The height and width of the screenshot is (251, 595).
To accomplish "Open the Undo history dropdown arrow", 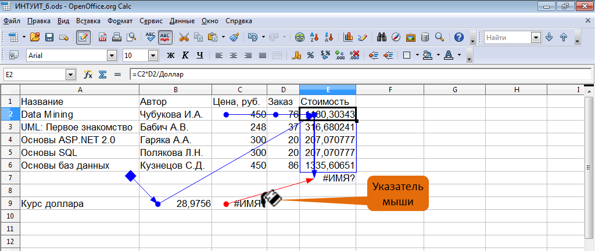I will click(x=263, y=37).
